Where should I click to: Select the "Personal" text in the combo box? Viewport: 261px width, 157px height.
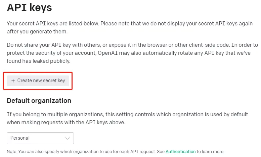(20, 138)
